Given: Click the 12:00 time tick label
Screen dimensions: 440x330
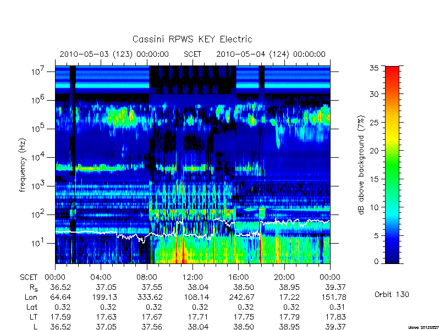Looking at the screenshot, I should click(193, 278).
